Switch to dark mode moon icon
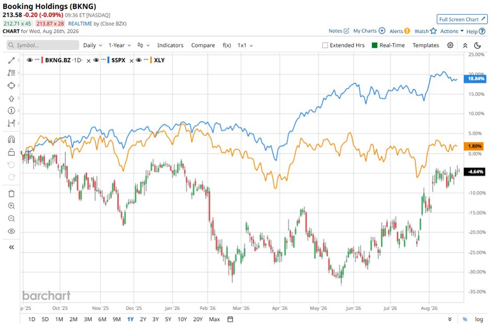491x324 pixels. [x=477, y=46]
